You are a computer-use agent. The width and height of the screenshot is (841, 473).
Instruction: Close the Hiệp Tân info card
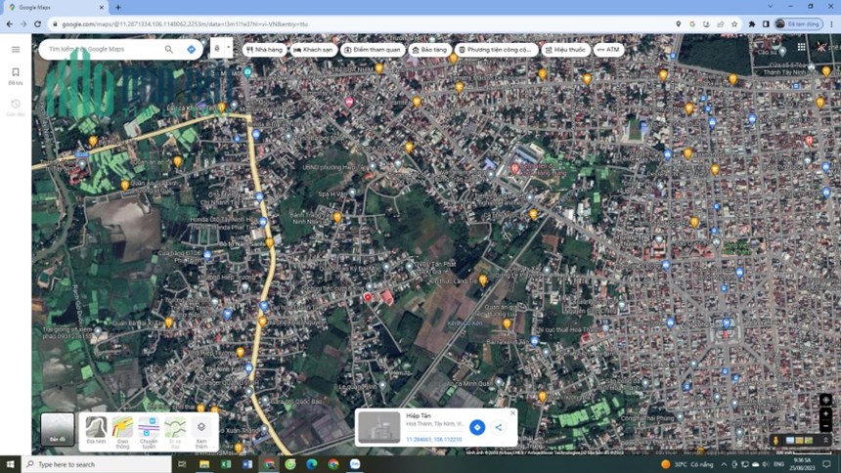[512, 413]
